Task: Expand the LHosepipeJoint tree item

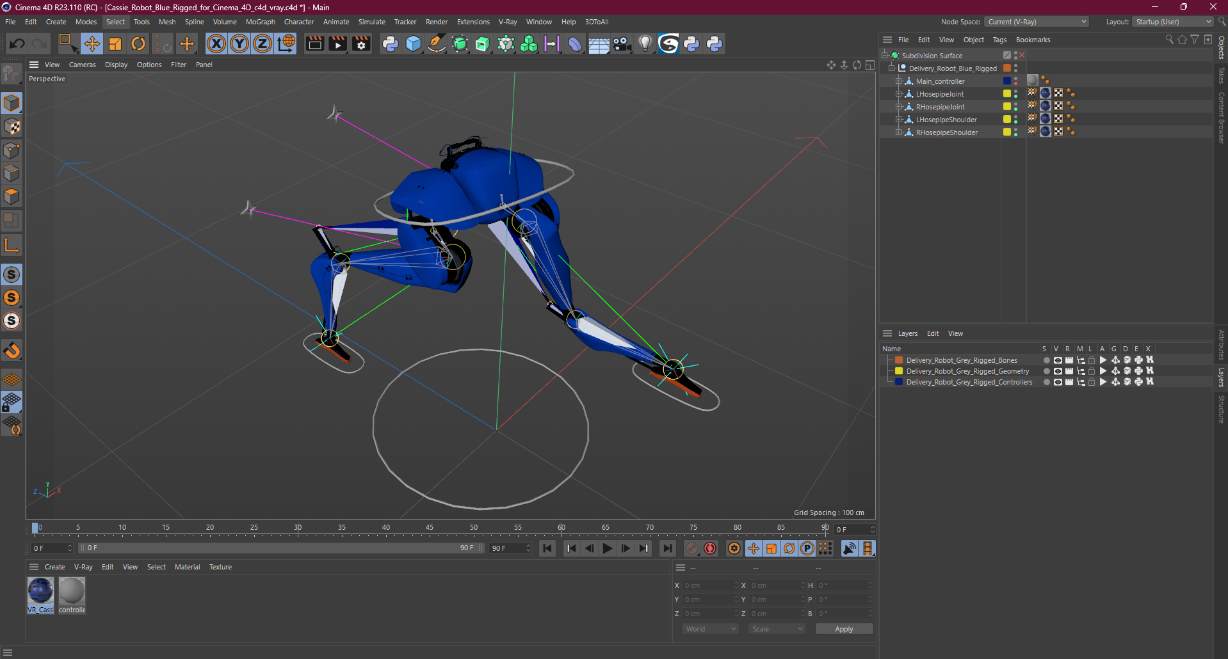Action: coord(898,94)
